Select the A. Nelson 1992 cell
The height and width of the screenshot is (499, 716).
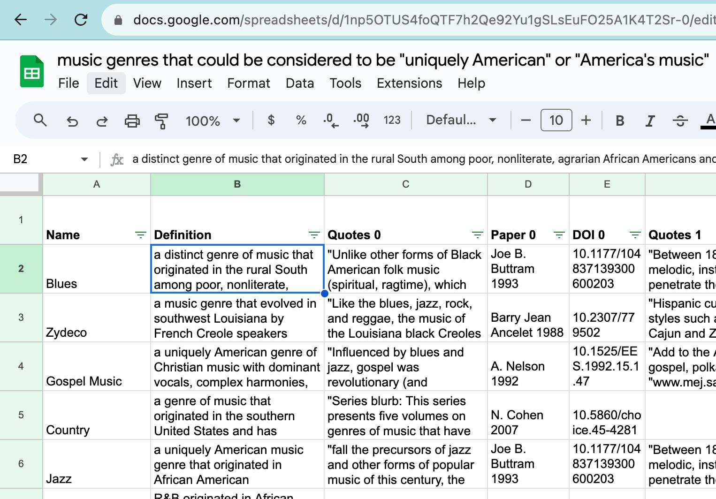point(528,366)
